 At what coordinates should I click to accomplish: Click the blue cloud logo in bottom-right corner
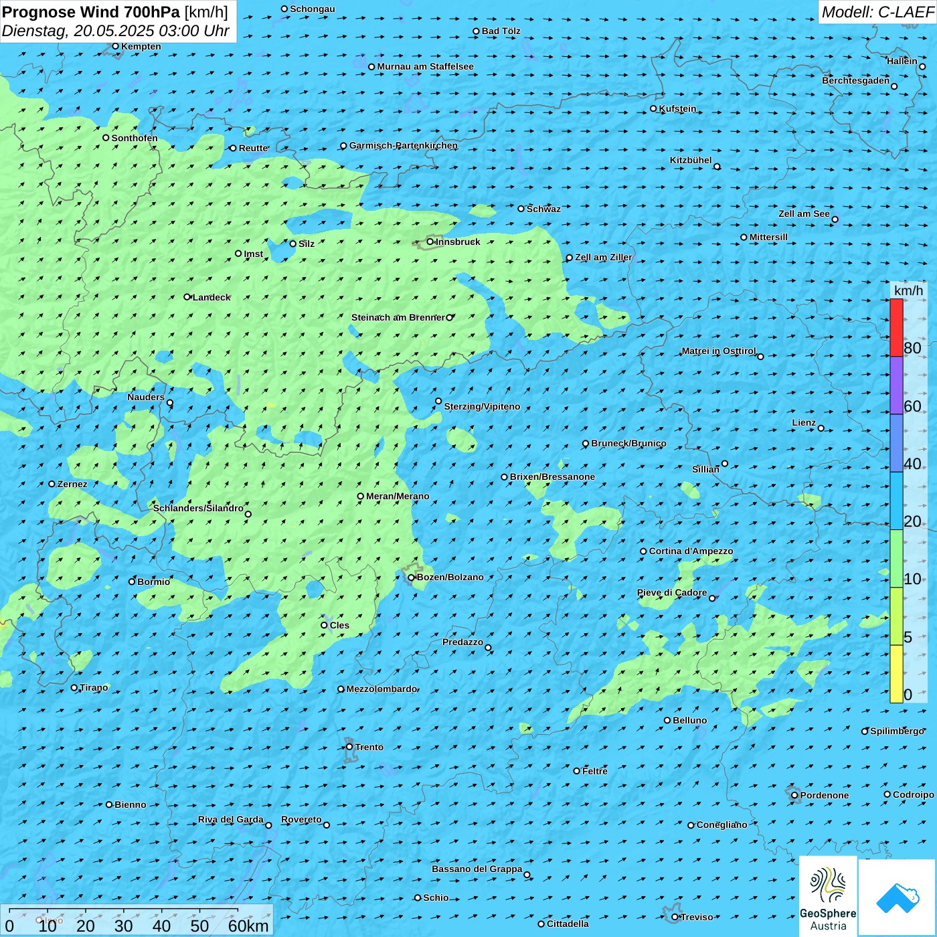[898, 897]
